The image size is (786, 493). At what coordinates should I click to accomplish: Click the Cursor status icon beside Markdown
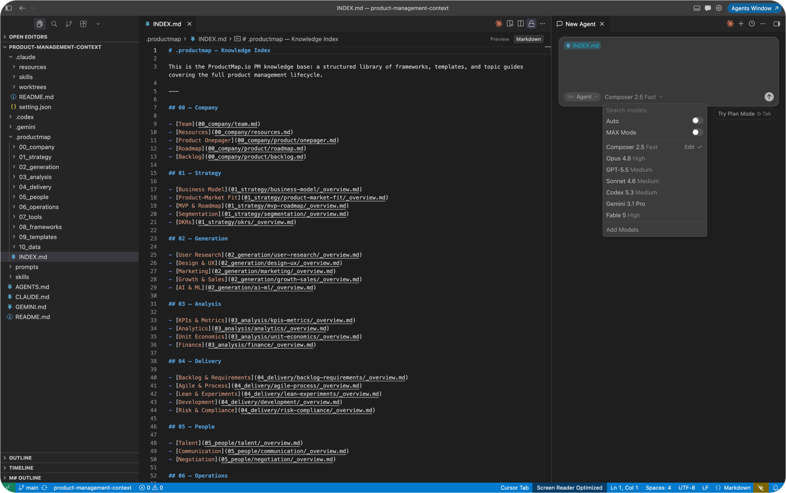[x=761, y=488]
